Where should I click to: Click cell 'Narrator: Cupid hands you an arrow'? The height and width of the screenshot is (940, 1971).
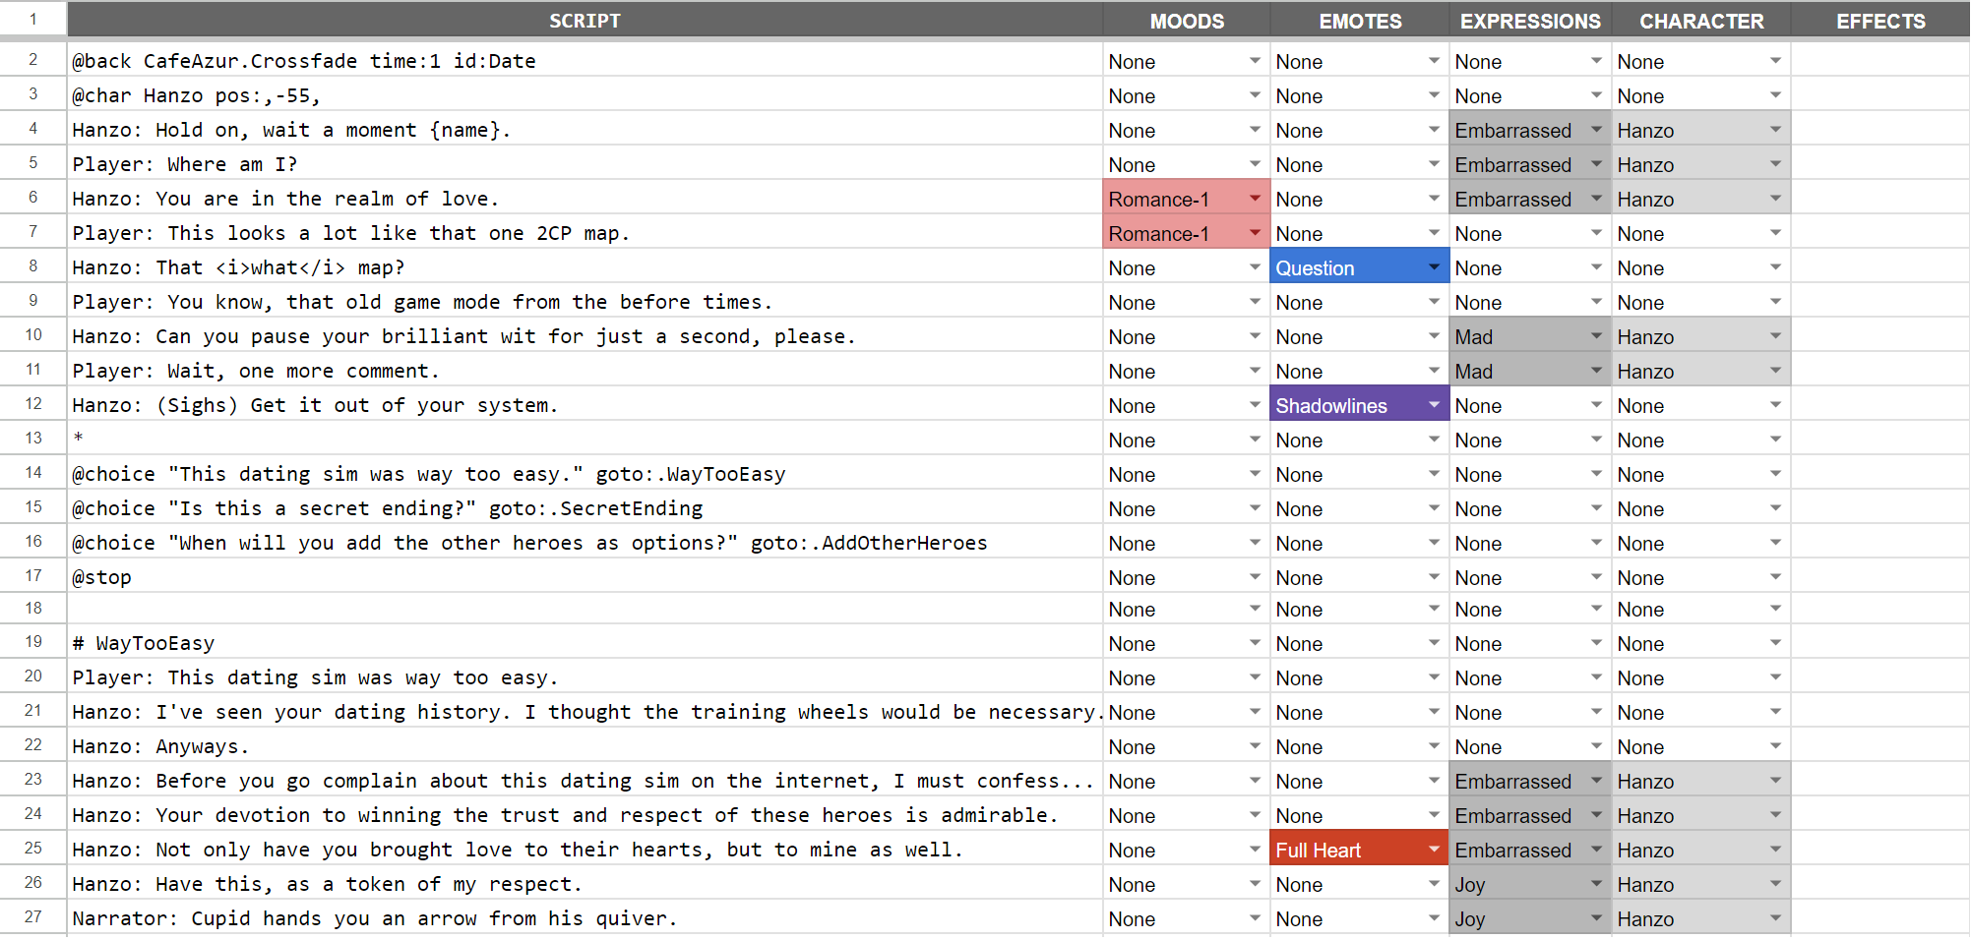click(x=585, y=918)
